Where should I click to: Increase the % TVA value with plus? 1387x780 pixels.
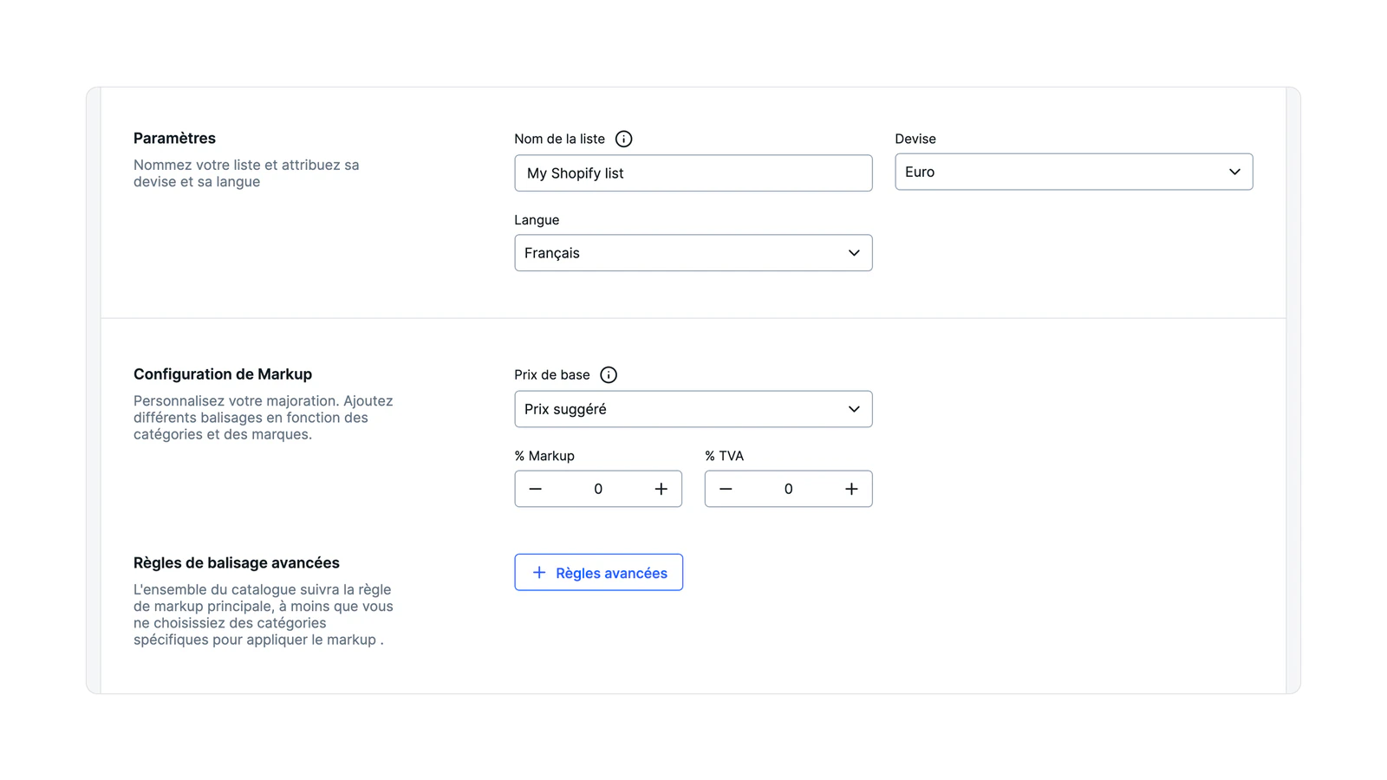tap(851, 489)
